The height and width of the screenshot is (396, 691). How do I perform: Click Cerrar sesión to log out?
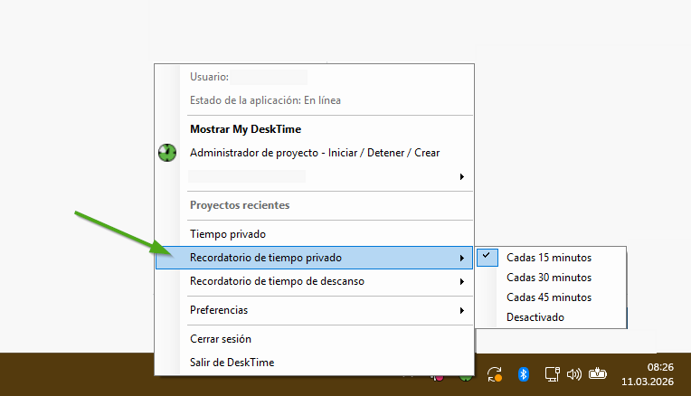pyautogui.click(x=220, y=339)
